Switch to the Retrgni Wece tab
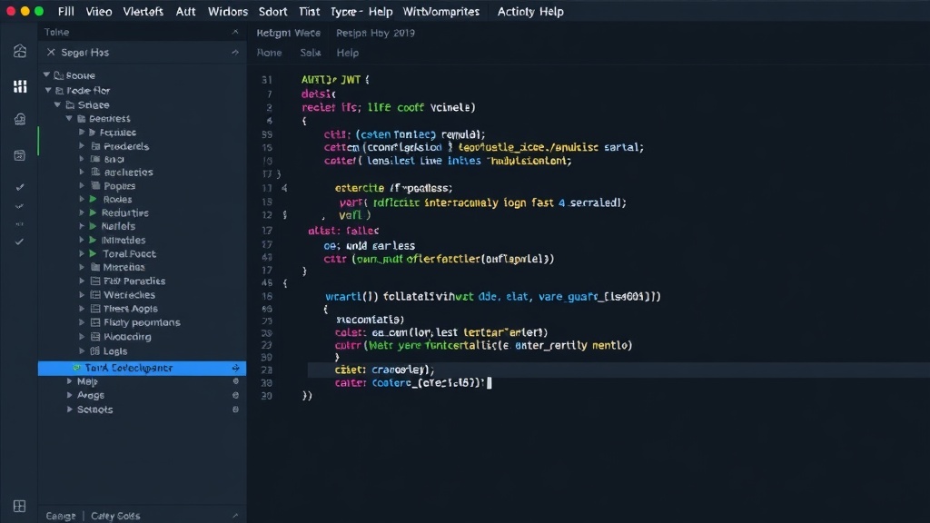Screen dimensions: 930x523 (288, 33)
